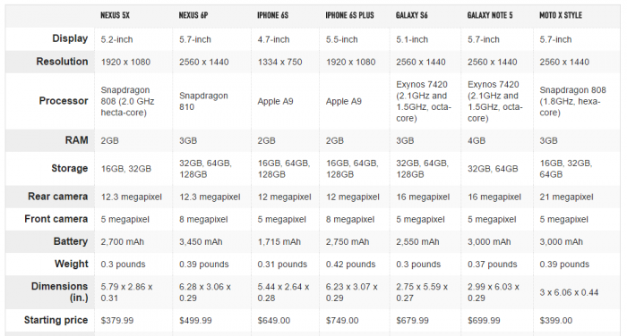This screenshot has width=627, height=336.
Task: Select the Rear camera row label
Action: (x=58, y=197)
